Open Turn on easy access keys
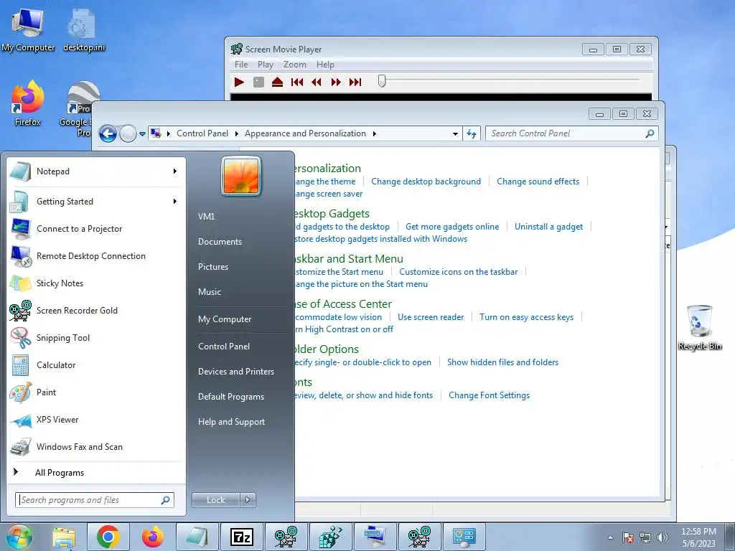 (526, 317)
